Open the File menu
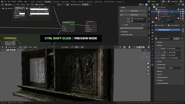 [x=5, y=1]
